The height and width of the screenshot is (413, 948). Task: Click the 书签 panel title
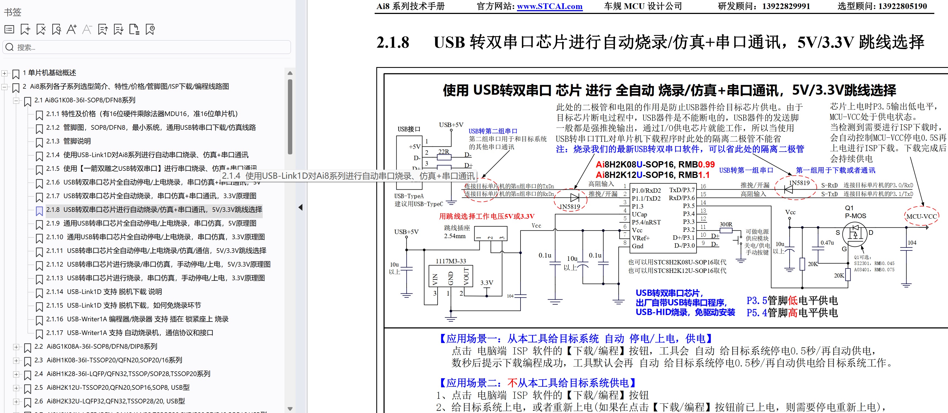point(13,12)
